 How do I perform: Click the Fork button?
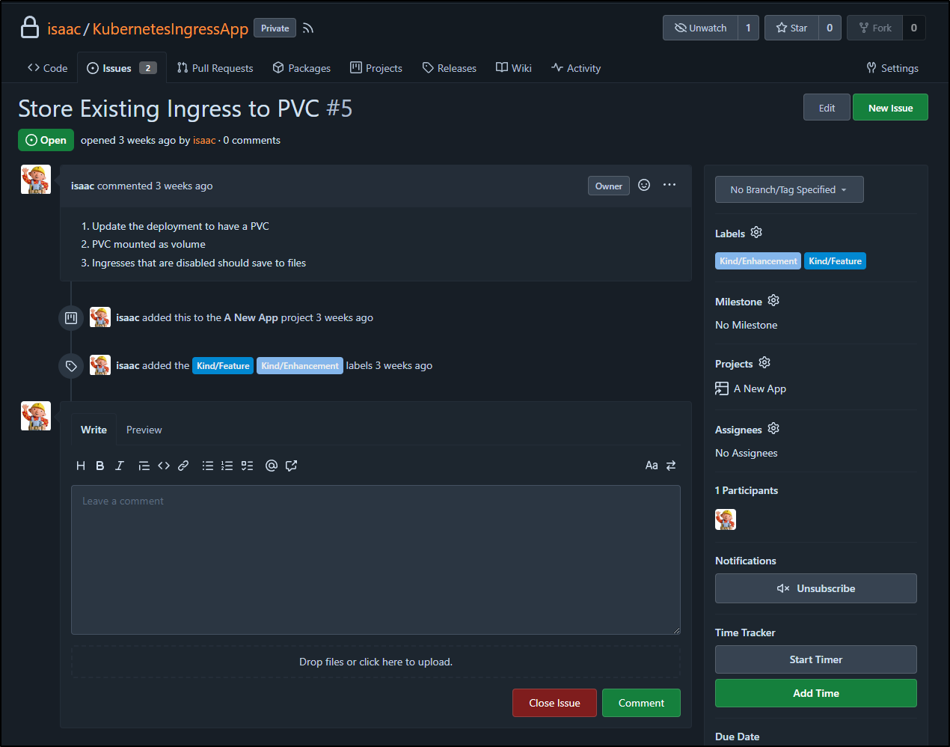pyautogui.click(x=874, y=28)
